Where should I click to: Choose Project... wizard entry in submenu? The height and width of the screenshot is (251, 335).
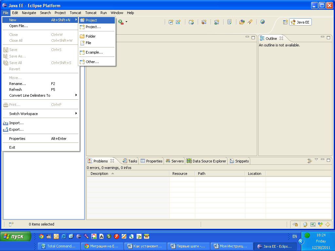(97, 27)
